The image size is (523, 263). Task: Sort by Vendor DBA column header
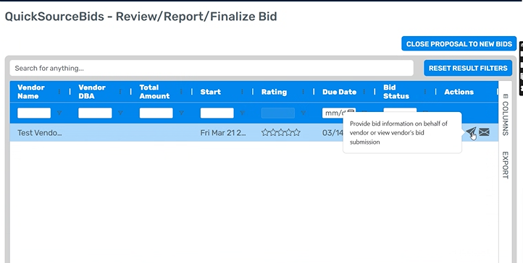(92, 92)
